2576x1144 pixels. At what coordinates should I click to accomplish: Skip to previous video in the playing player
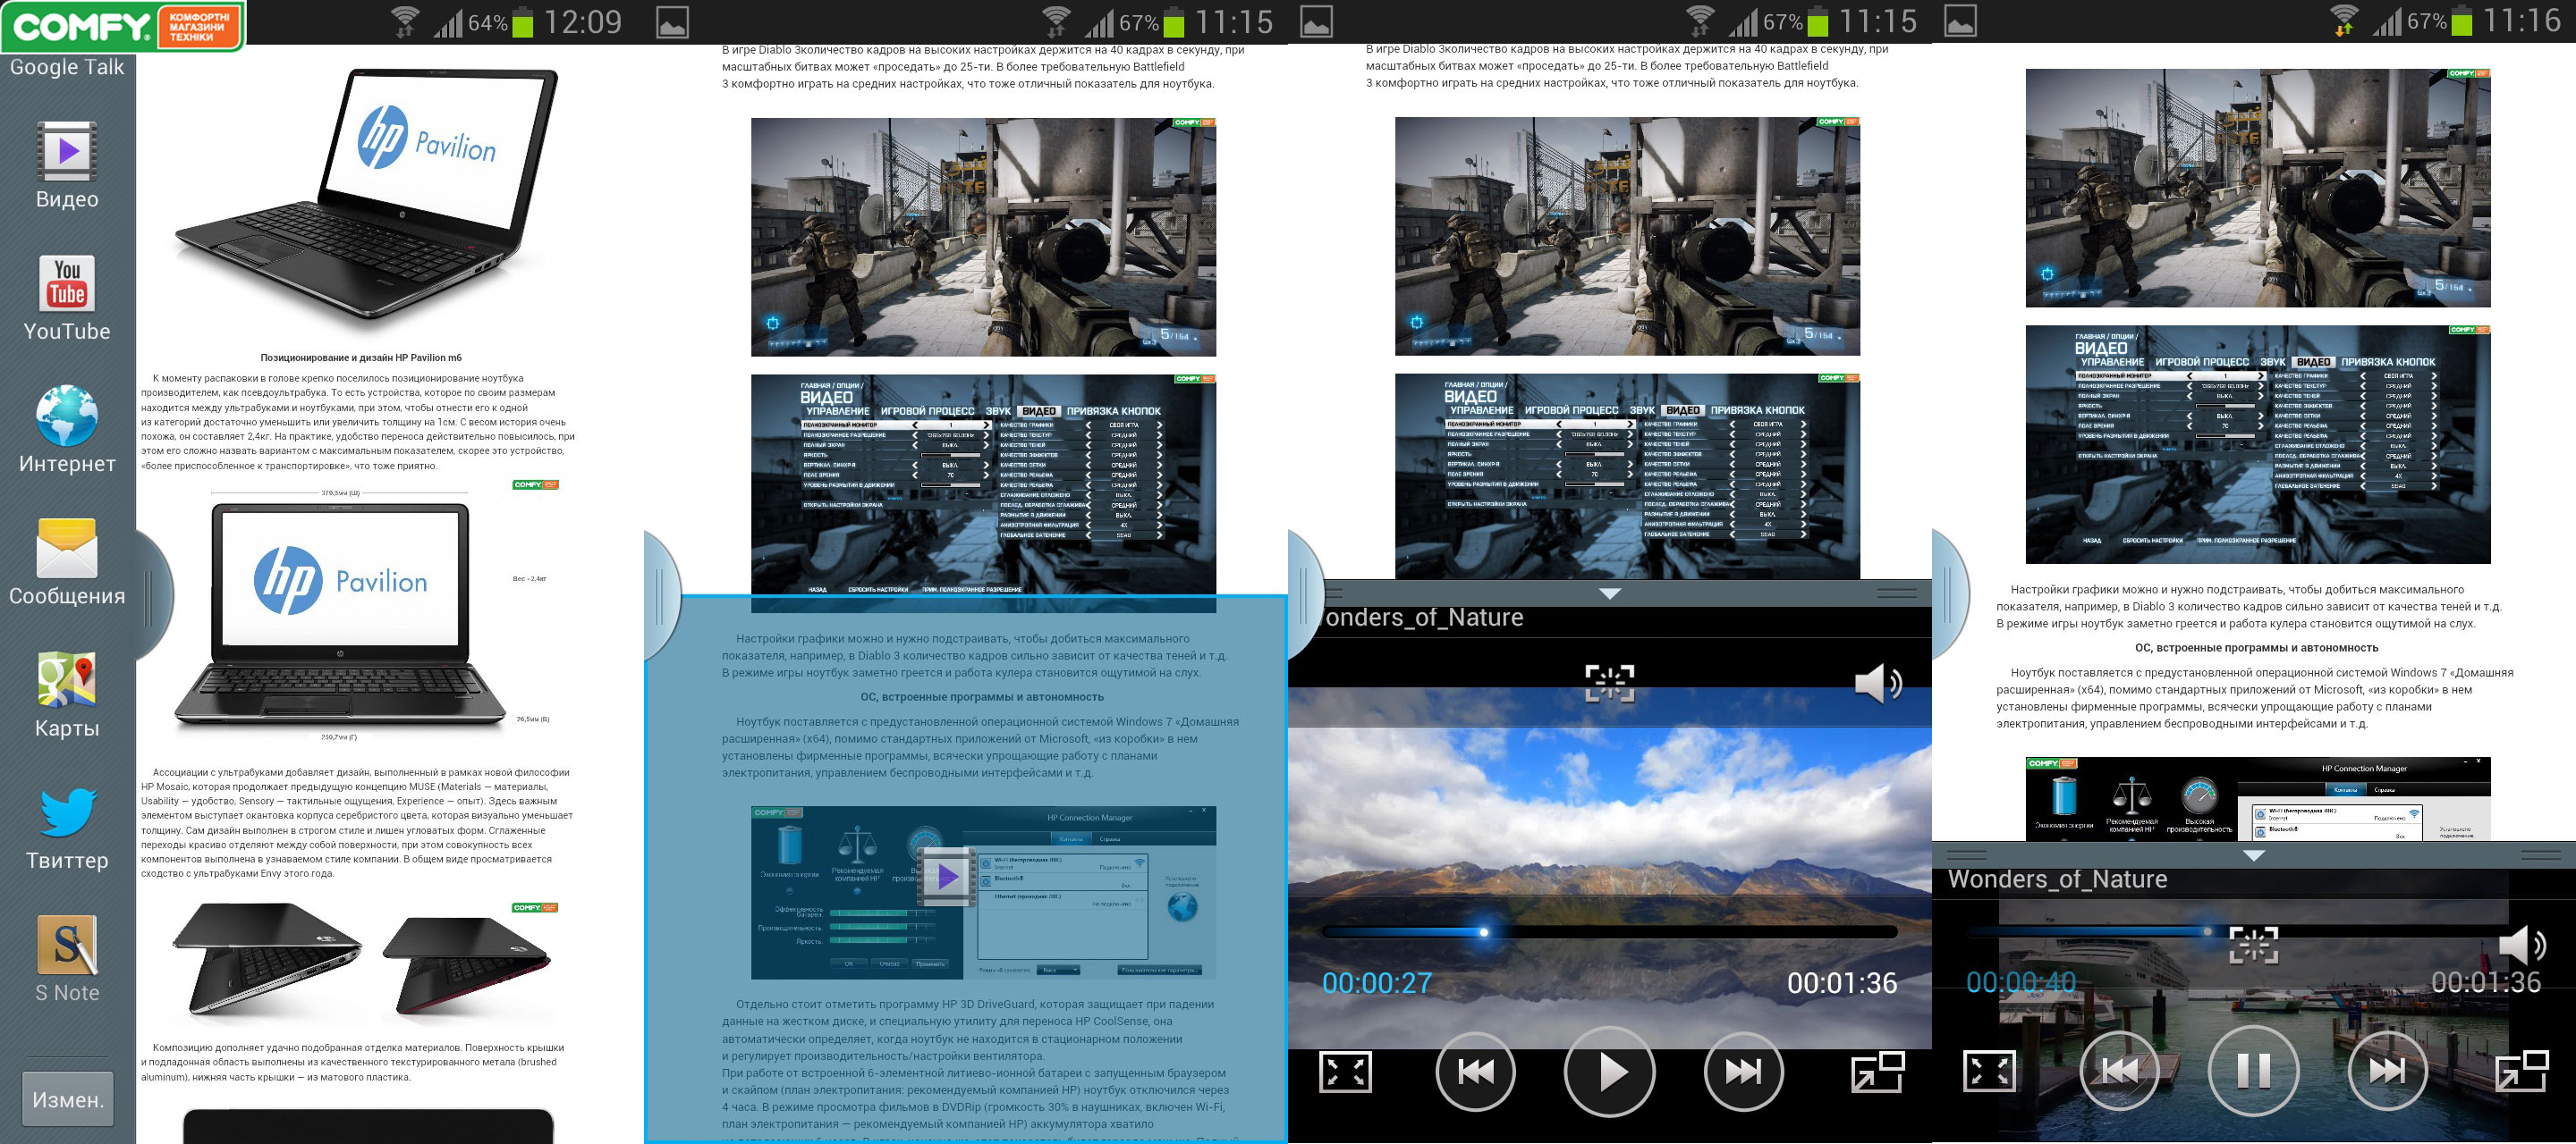(2119, 1072)
